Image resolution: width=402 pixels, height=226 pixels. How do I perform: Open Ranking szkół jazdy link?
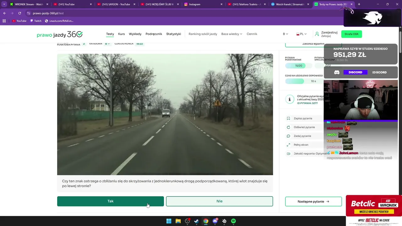tap(203, 34)
